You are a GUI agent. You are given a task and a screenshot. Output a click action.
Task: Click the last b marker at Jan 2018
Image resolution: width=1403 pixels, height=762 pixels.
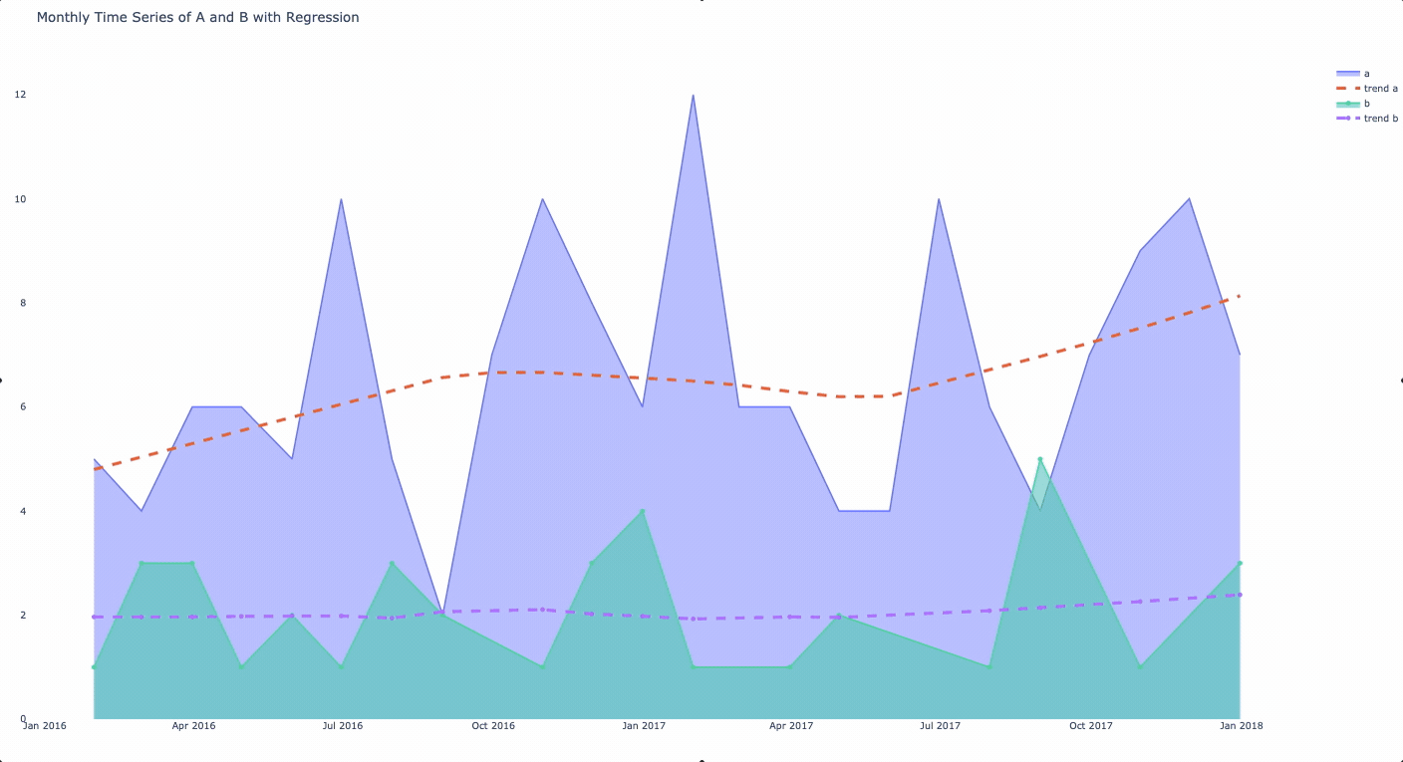click(1240, 563)
